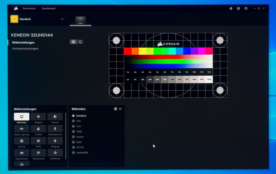276x174 pixels.
Task: Open the Bildmodus picture setting tile
Action: point(22,117)
